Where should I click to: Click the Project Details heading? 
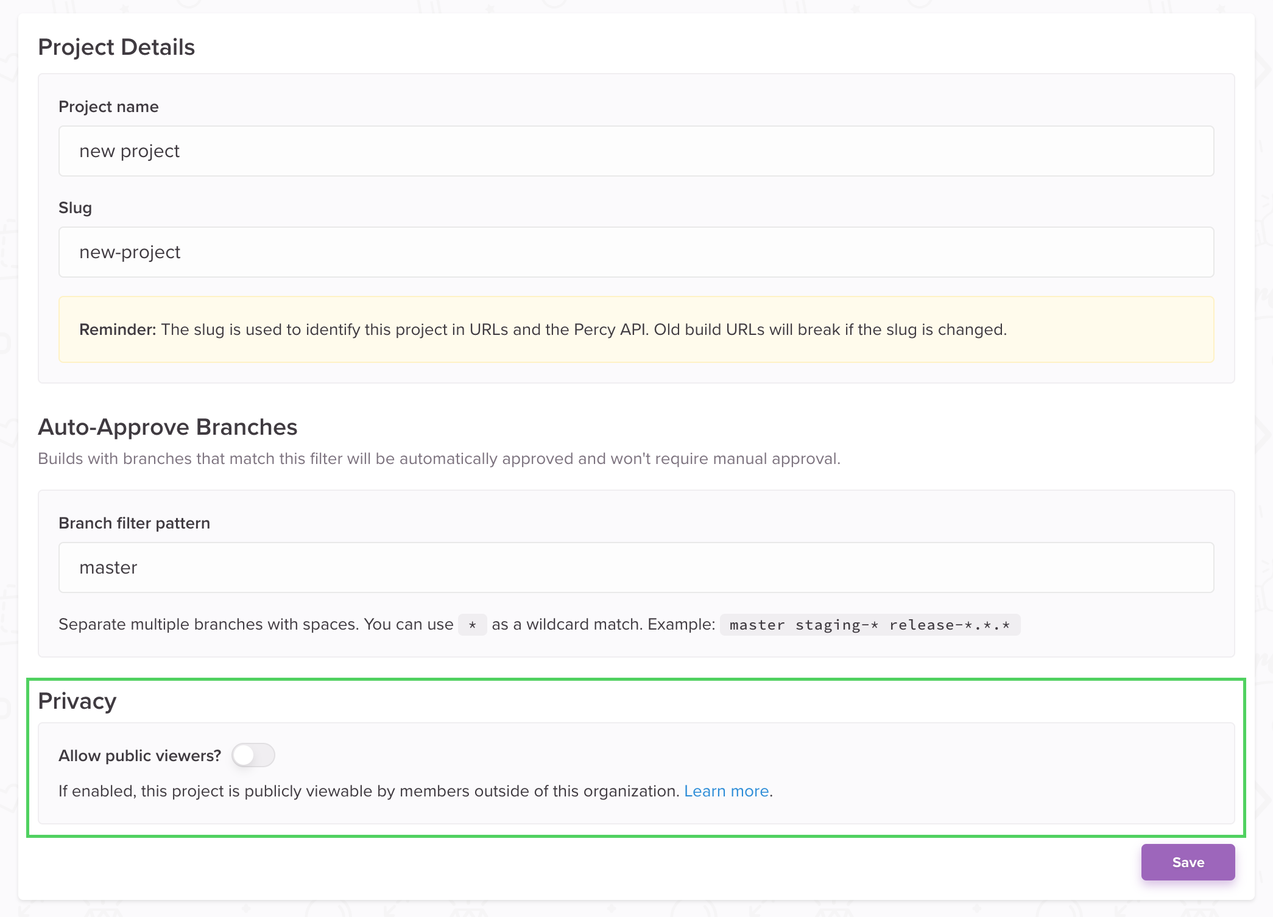click(x=116, y=47)
